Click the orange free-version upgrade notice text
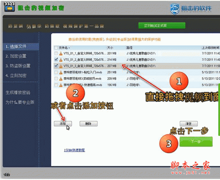Image resolution: width=220 pixels, height=180 pixels. click(x=115, y=39)
